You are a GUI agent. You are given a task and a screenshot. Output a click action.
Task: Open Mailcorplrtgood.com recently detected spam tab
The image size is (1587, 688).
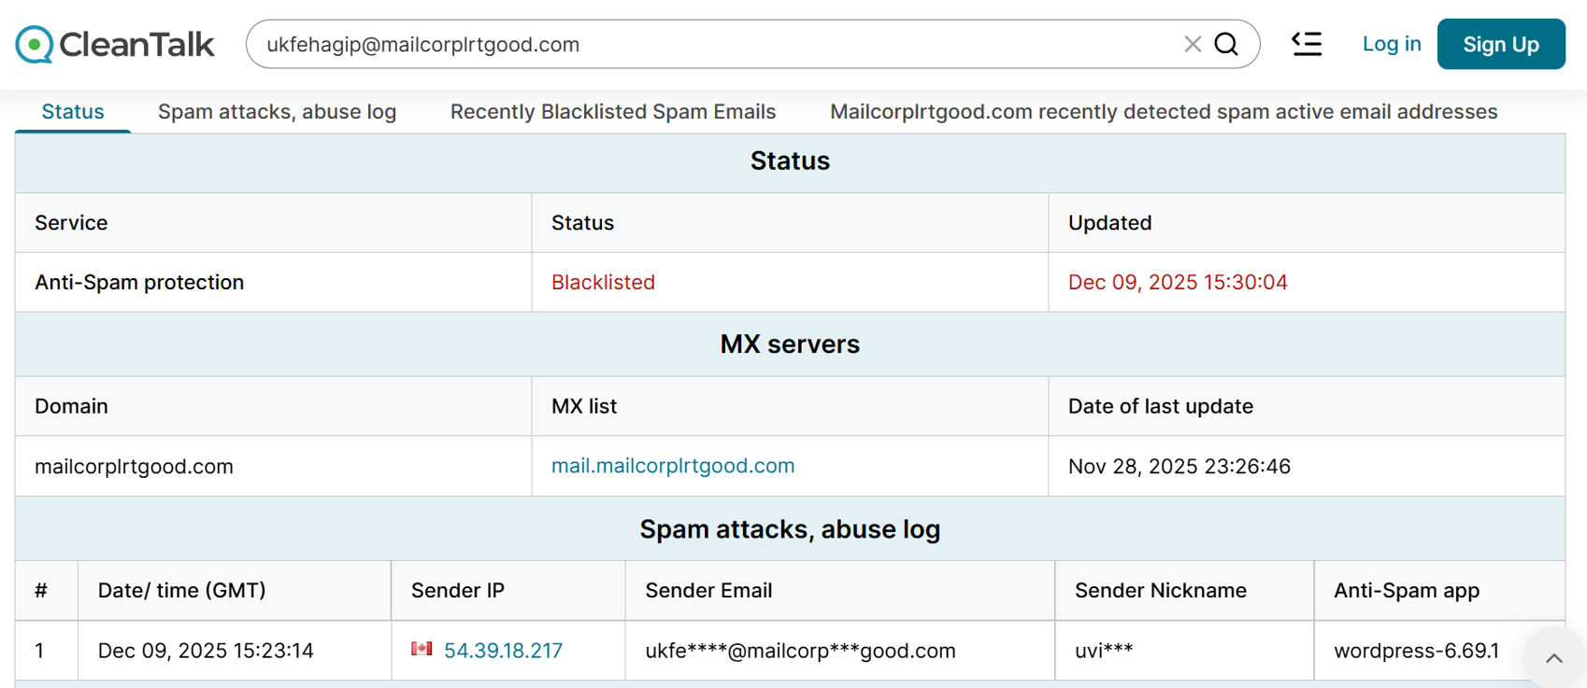click(1164, 112)
